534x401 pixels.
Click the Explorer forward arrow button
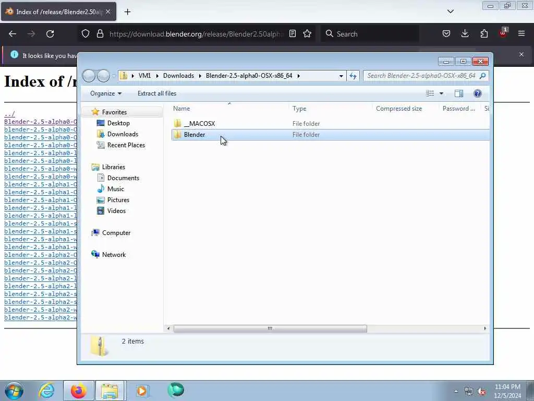pos(103,76)
